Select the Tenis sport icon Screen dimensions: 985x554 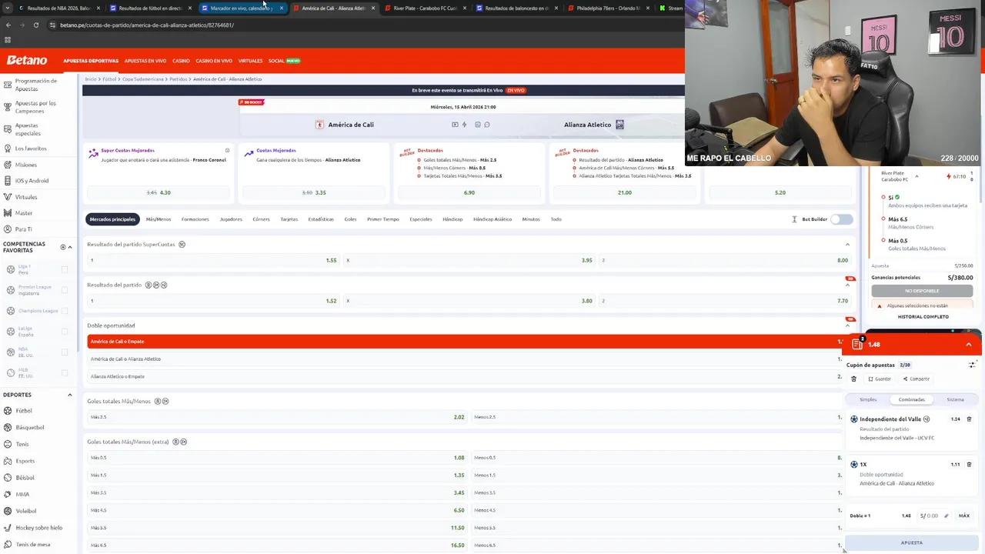8,444
